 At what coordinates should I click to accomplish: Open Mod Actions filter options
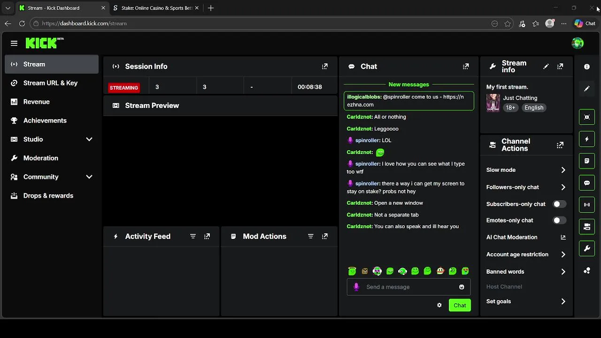[310, 237]
